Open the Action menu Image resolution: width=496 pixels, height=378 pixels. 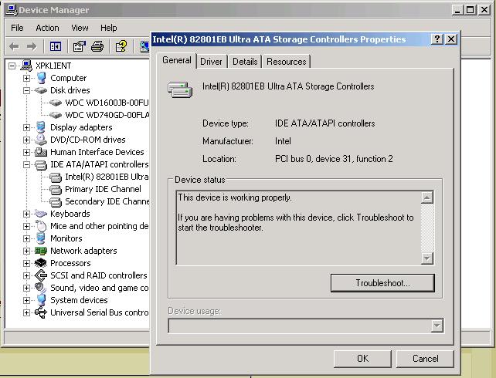point(47,28)
